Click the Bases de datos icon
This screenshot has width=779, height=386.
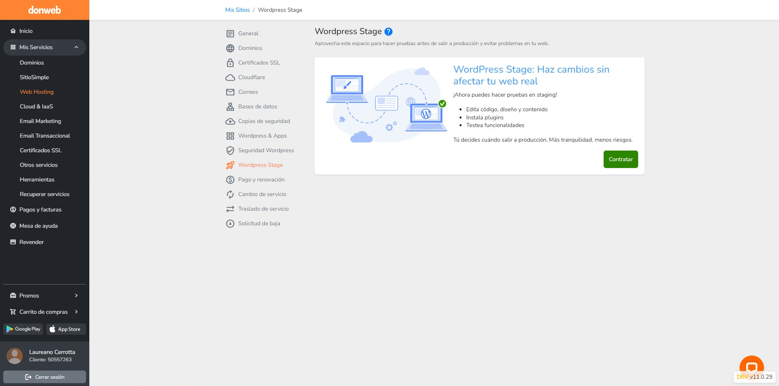click(230, 107)
